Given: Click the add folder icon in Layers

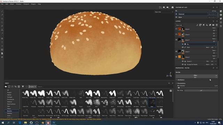Looking at the screenshot, I should (x=214, y=25).
